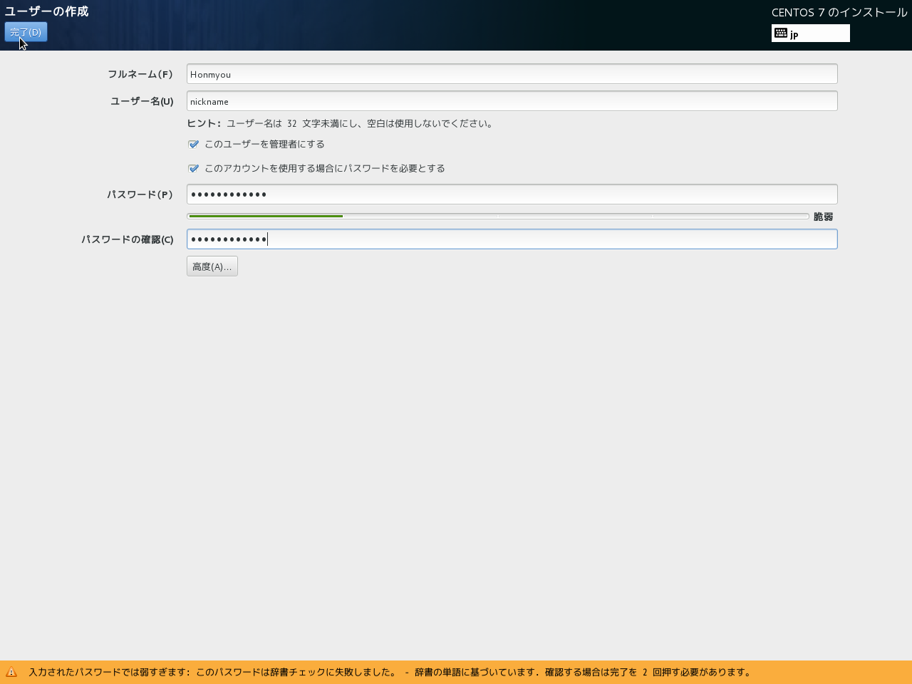Click the 完了(D) done button
Screen dimensions: 912x684
tap(26, 32)
